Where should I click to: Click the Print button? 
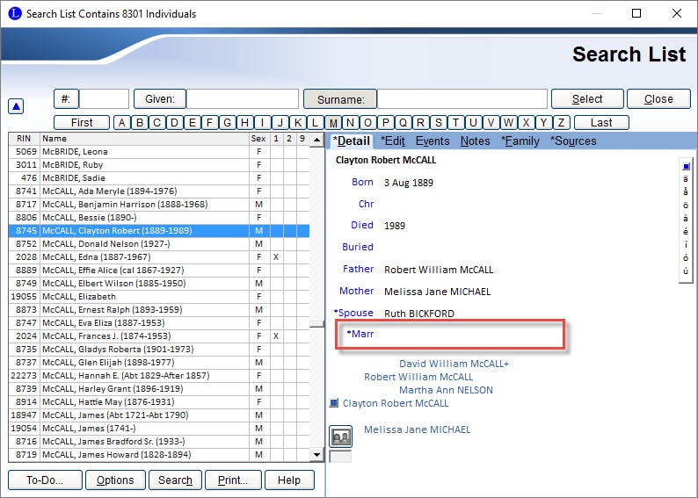click(x=233, y=480)
